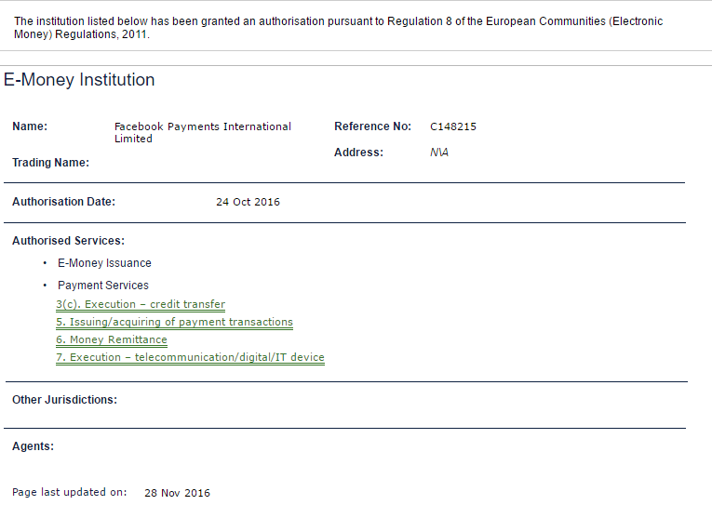Click the Address label
Viewport: 712px width, 505px height.
pos(358,153)
